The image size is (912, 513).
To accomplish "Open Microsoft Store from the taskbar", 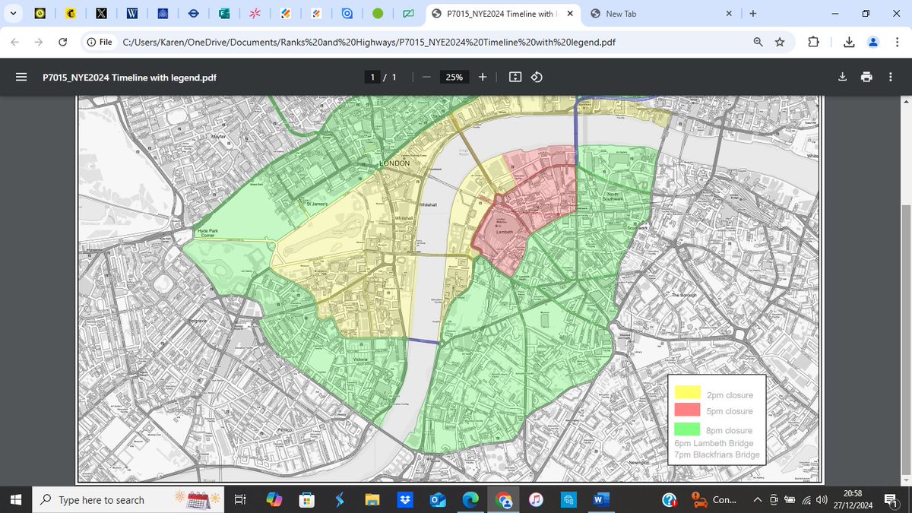I will click(x=306, y=499).
